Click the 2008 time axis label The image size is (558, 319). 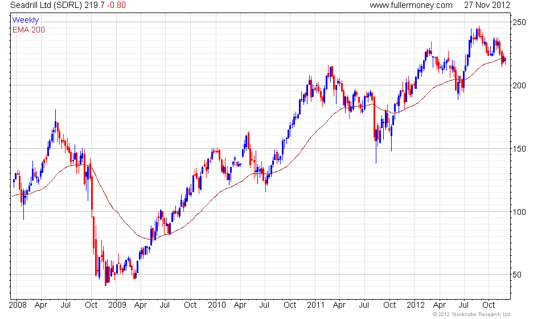tap(18, 305)
